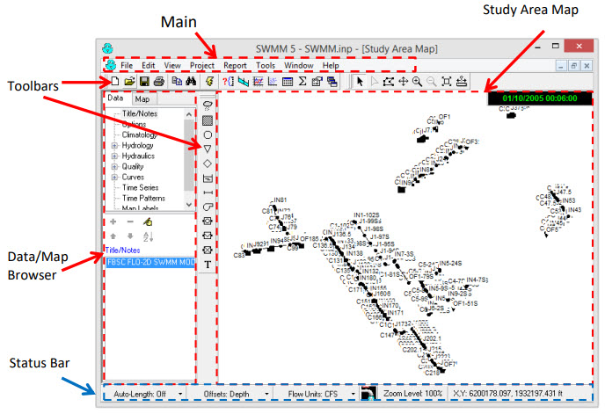Viewport: 605px width, 414px height.
Task: Click the Run Simulation lightning bolt icon
Action: pos(209,82)
